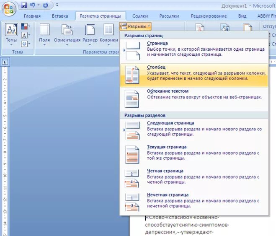Switch to the Вид tab

(242, 16)
